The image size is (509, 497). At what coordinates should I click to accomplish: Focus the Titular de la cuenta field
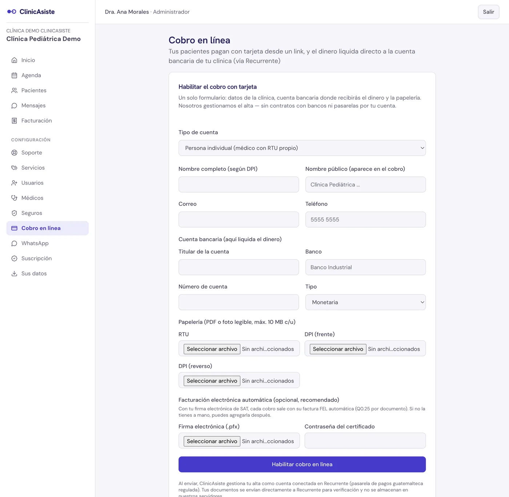[x=239, y=267]
